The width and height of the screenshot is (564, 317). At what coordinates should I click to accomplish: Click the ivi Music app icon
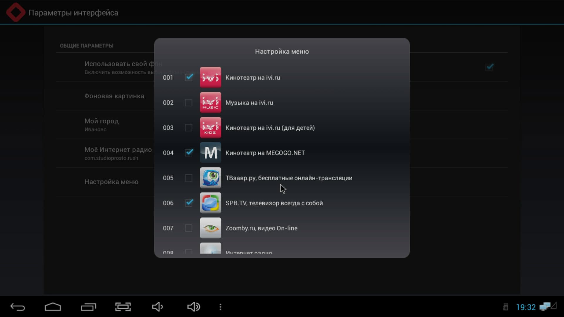210,102
